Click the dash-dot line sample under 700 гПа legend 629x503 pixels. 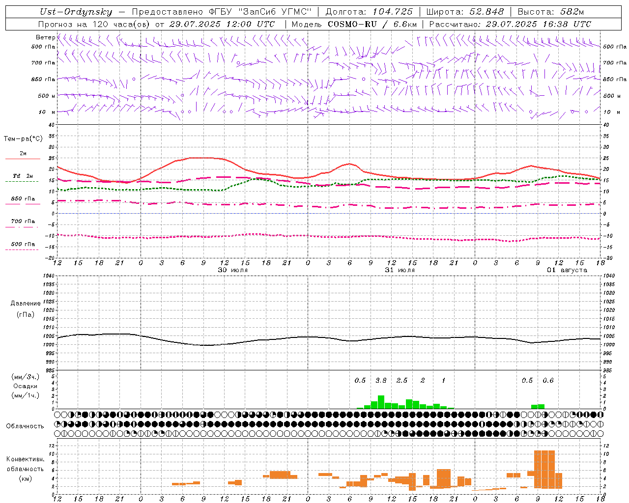click(x=22, y=227)
